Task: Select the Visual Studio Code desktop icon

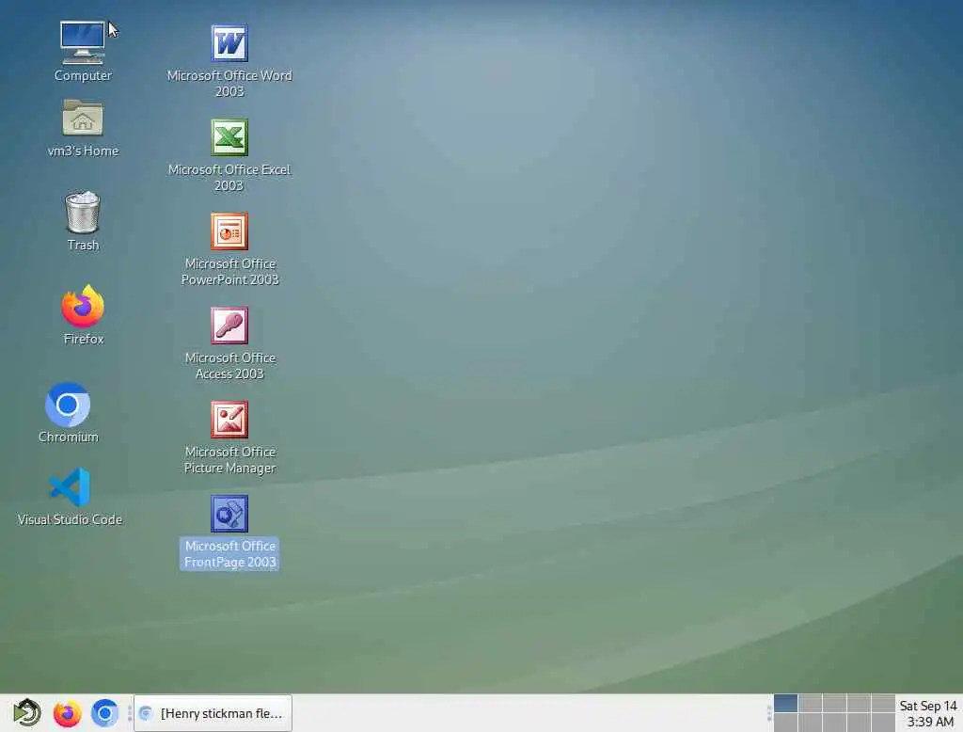Action: click(70, 486)
